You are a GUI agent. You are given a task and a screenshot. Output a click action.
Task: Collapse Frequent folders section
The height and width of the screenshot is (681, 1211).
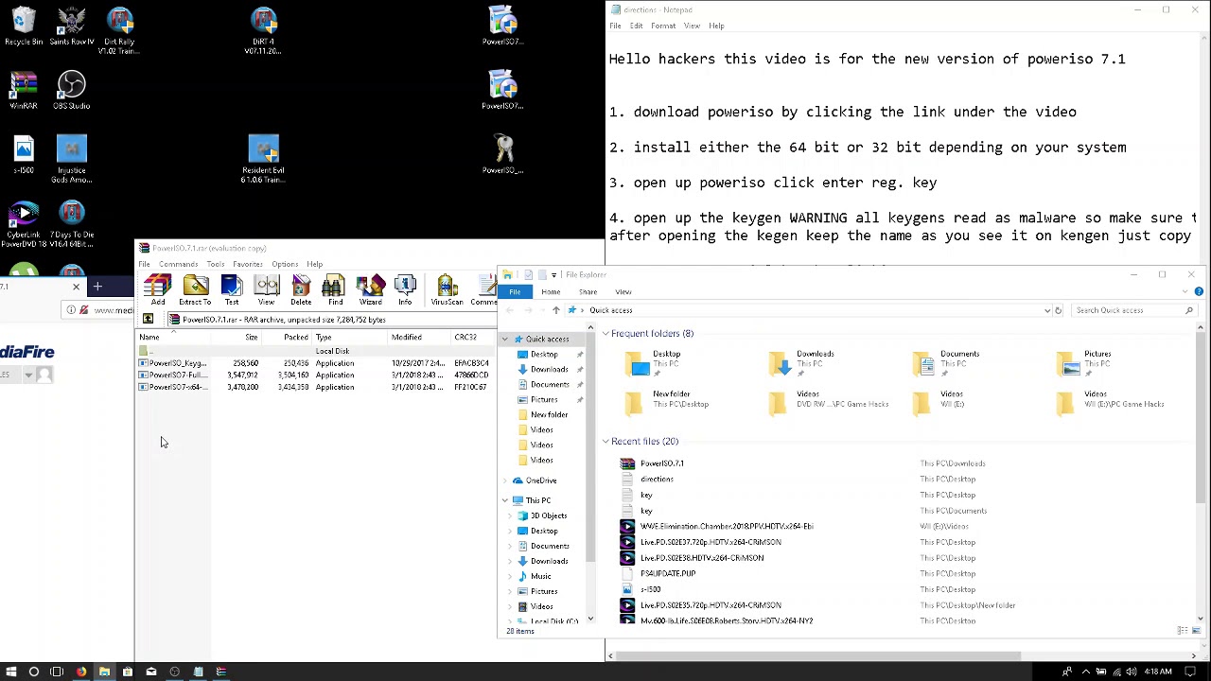point(605,334)
